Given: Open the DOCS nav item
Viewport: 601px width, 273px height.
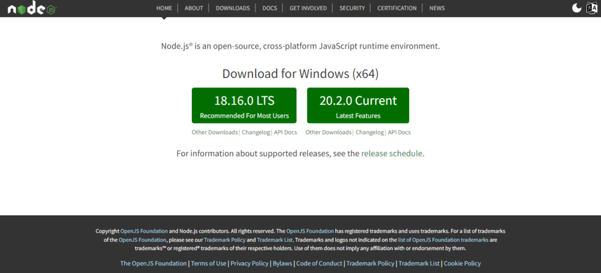Looking at the screenshot, I should pyautogui.click(x=269, y=8).
